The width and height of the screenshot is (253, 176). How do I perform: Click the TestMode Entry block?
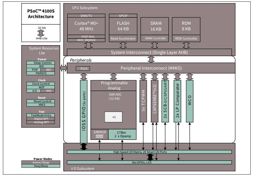41,115
